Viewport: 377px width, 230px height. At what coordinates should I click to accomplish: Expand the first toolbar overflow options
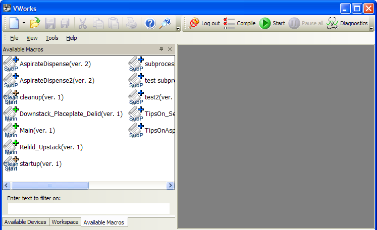tap(178, 28)
